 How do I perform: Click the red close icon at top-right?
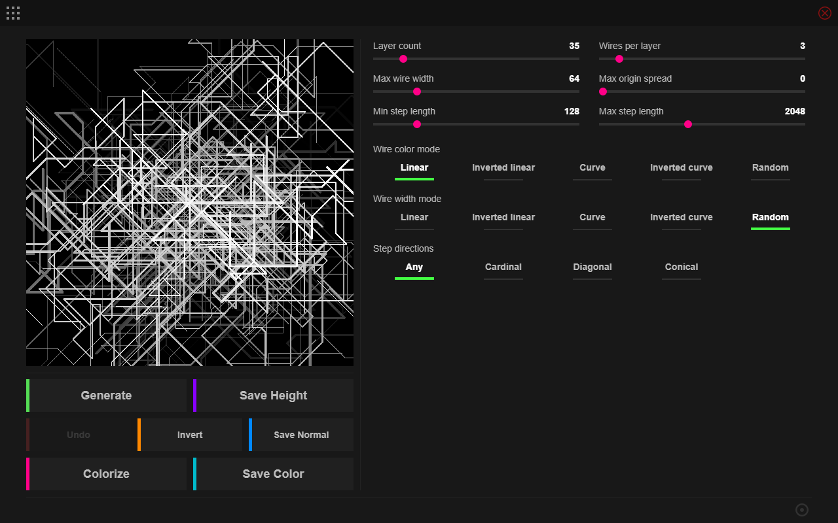[x=824, y=13]
